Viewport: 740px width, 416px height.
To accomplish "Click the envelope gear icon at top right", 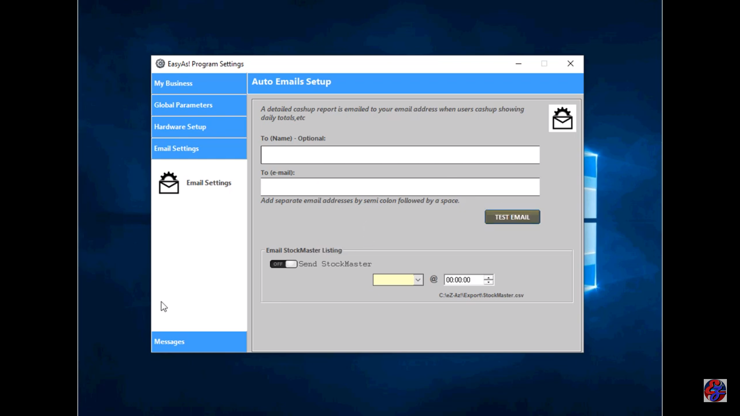I will point(562,118).
